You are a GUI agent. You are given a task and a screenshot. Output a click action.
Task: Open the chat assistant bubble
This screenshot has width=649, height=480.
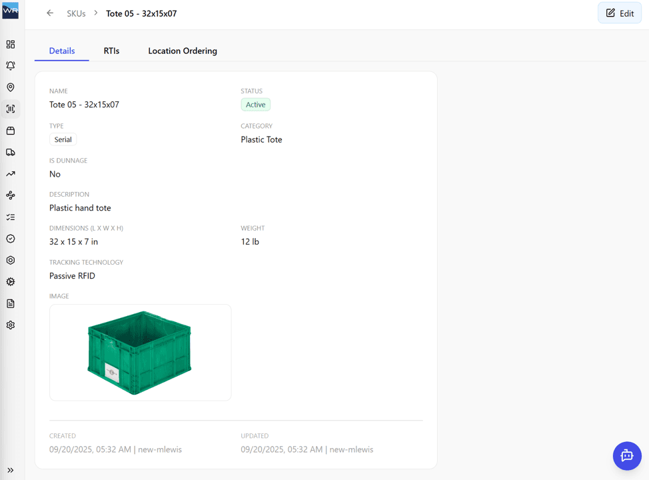[x=626, y=456]
